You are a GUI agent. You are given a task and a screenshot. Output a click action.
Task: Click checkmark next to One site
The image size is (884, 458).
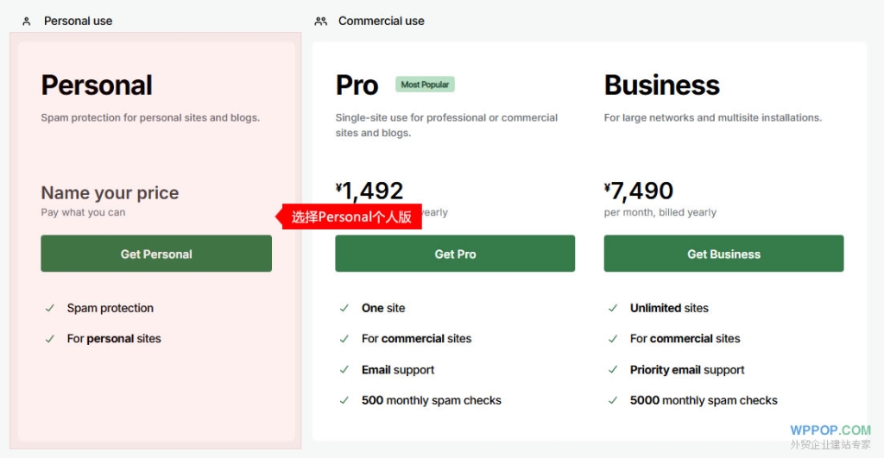pos(344,308)
